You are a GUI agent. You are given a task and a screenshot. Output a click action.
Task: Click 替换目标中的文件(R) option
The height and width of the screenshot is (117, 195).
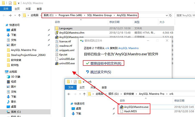coord(103,63)
